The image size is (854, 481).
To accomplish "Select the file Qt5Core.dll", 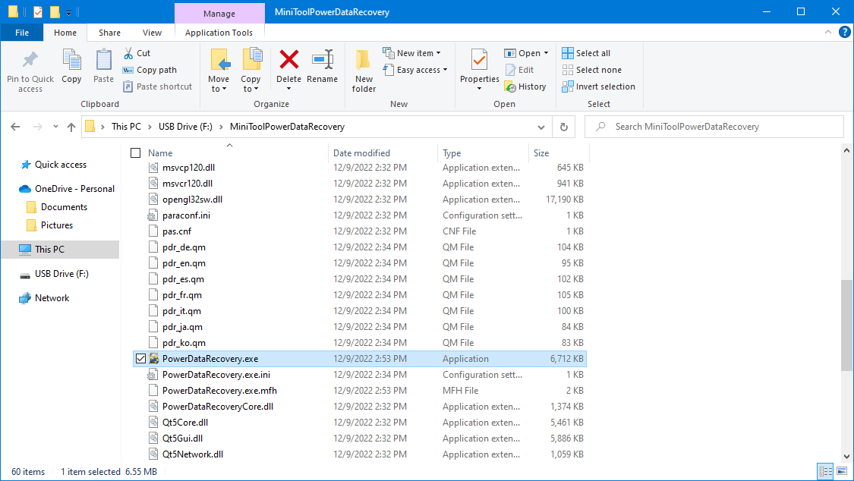I will pyautogui.click(x=360, y=423).
